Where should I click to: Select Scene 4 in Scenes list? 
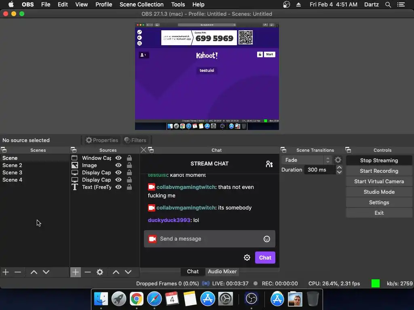34,180
